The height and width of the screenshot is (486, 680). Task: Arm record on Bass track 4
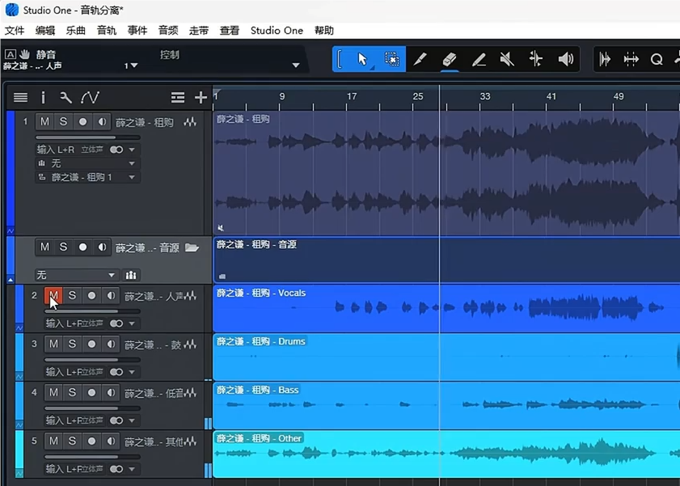coord(91,393)
